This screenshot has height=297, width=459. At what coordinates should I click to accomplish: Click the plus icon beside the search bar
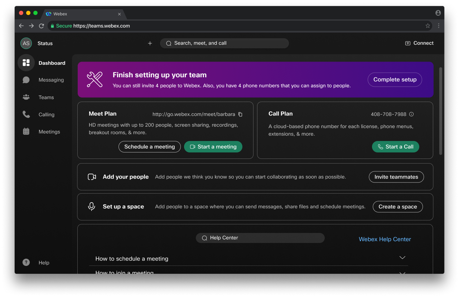click(x=150, y=43)
